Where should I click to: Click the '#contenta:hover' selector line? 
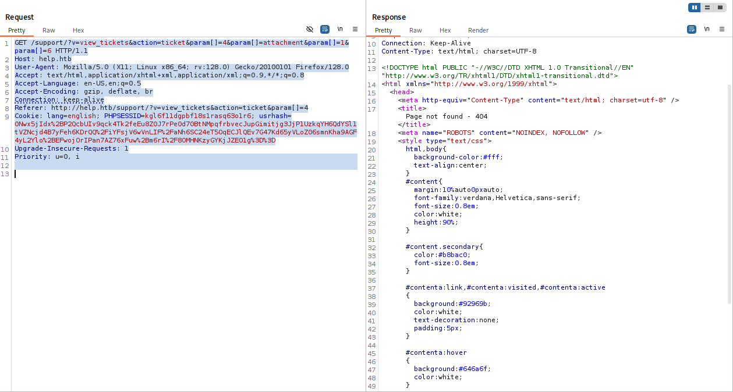pos(436,352)
